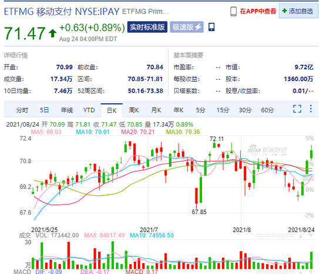Click the 67.85 low price marker
This screenshot has height=274, width=323.
click(199, 212)
